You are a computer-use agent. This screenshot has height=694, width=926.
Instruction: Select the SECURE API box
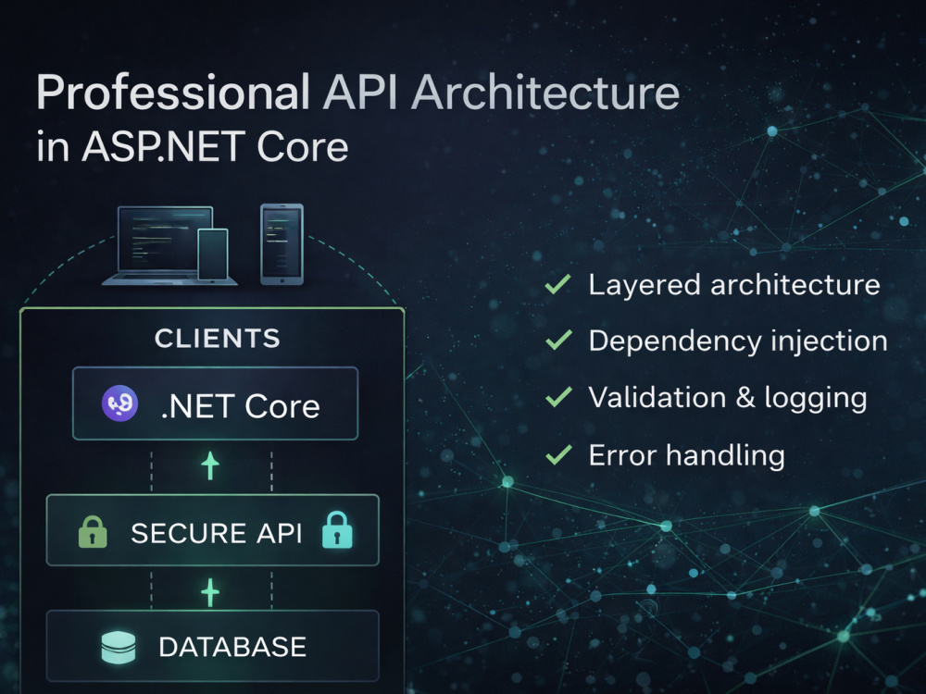(213, 530)
